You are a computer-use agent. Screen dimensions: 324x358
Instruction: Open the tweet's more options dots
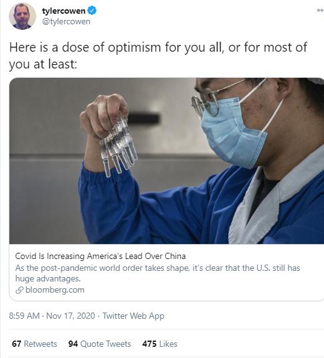[320, 11]
